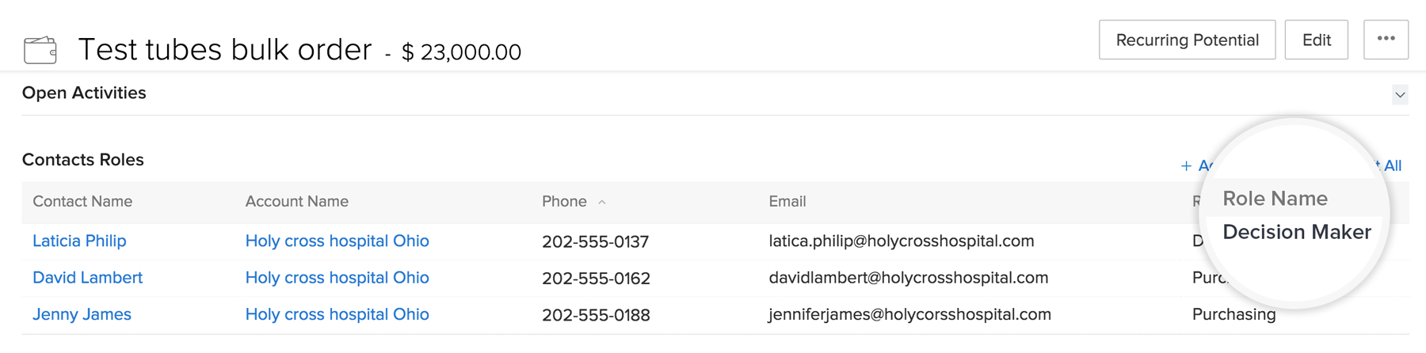Click the potential wallet icon
The width and height of the screenshot is (1426, 353).
click(40, 50)
